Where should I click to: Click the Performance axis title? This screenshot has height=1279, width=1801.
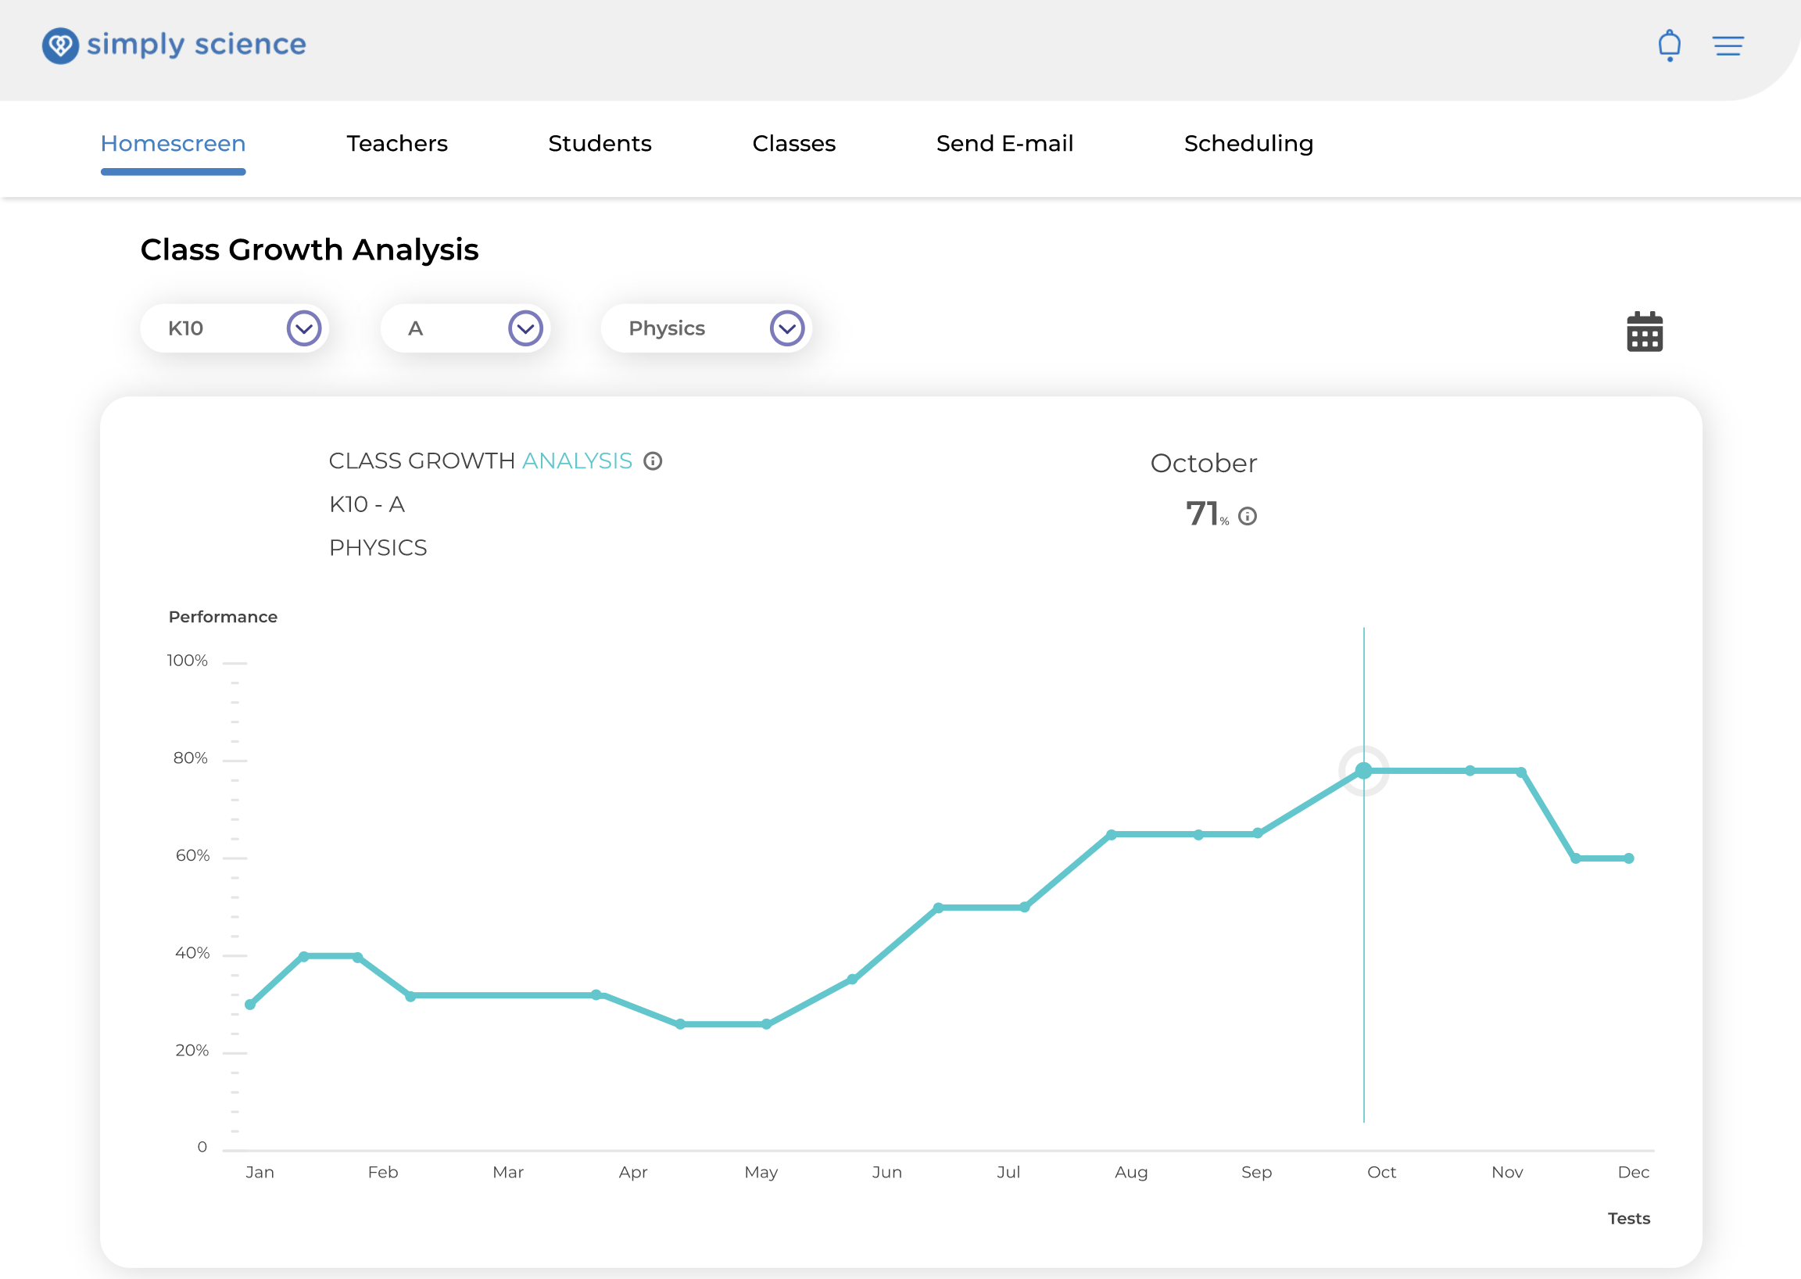(223, 618)
